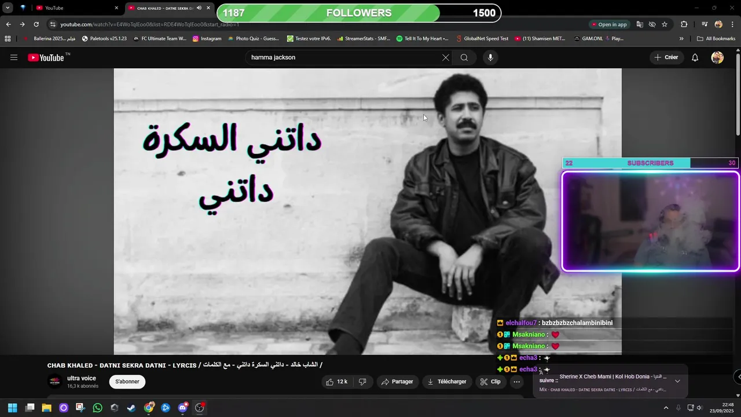
Task: Open the FC Ultimate Team W... bookmark
Action: 160,39
